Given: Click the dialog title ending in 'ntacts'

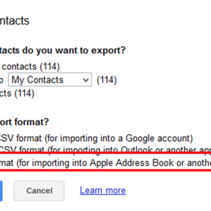Looking at the screenshot, I should click(x=14, y=21).
